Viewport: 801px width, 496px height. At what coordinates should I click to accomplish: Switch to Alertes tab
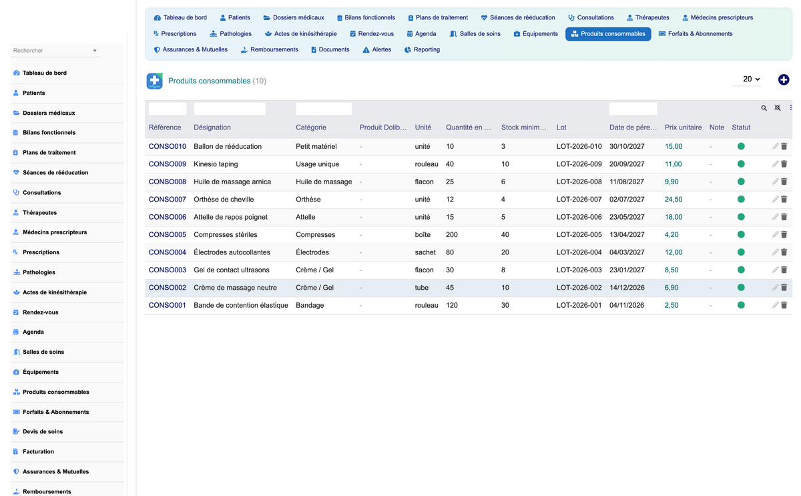(376, 49)
